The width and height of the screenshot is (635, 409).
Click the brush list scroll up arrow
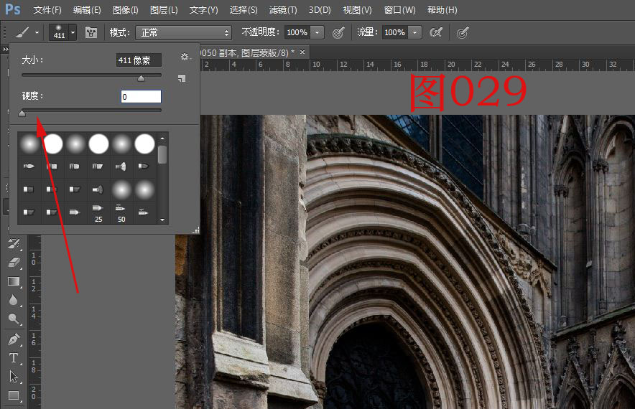162,138
